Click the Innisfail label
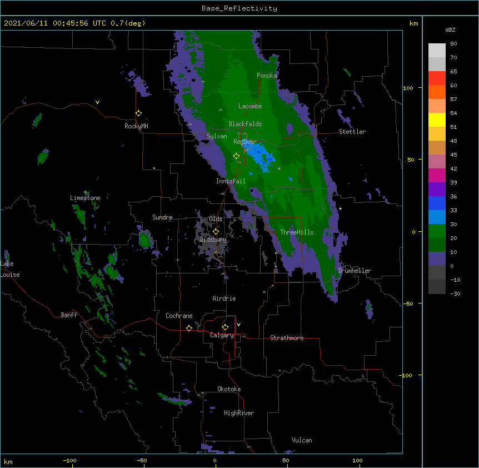 (231, 181)
